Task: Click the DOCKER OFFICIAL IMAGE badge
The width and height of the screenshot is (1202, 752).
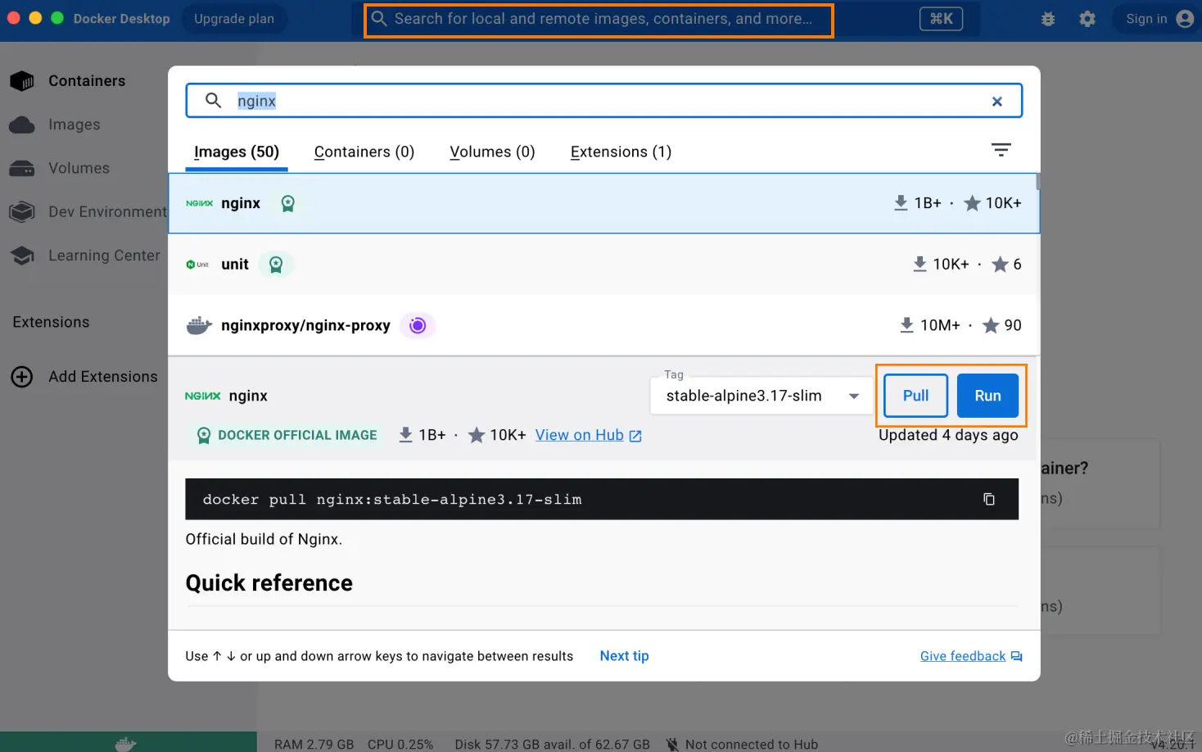Action: [x=287, y=435]
